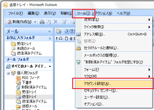Select the 迷惑メール folder

pos(29,106)
